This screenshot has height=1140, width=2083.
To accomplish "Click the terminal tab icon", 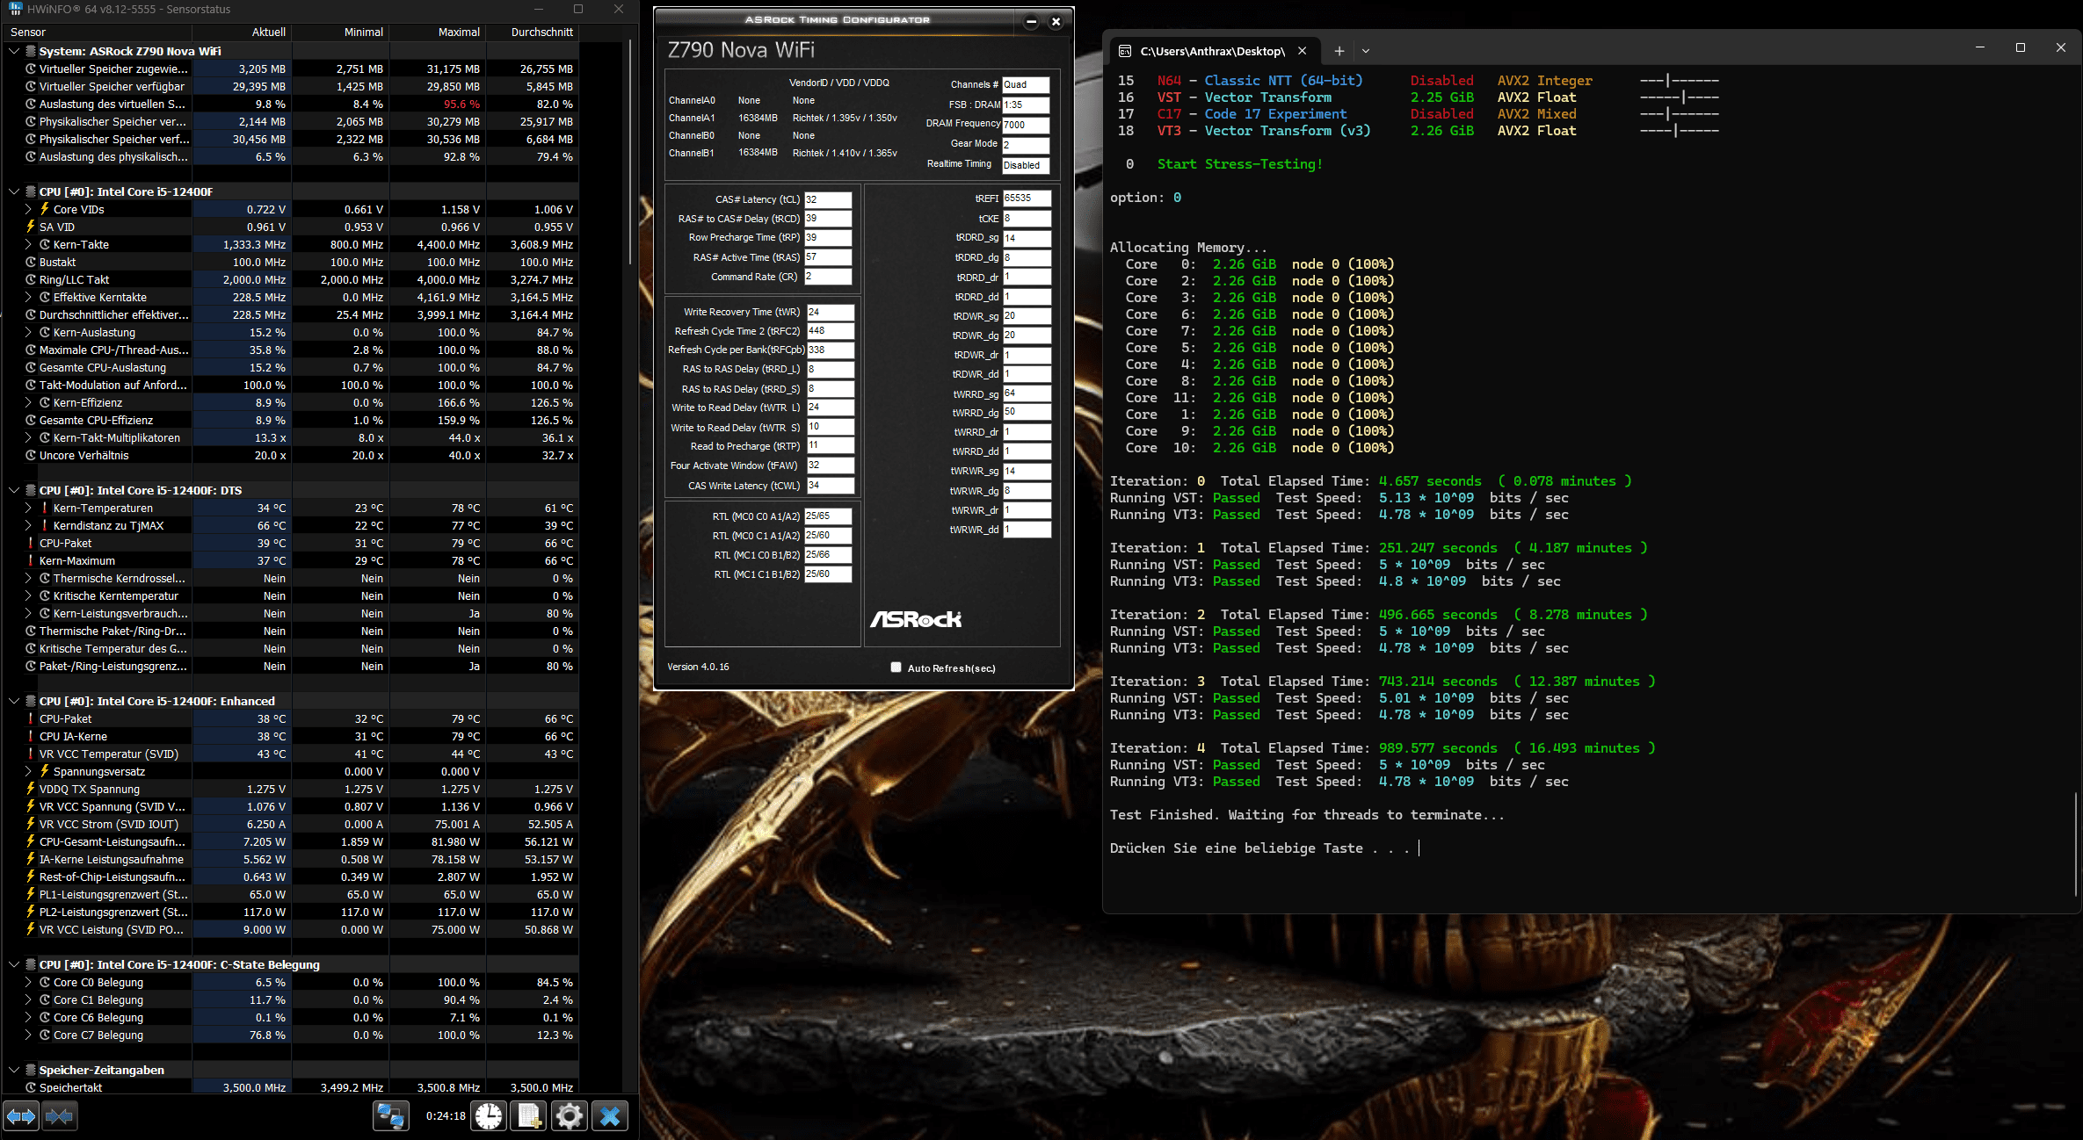I will [x=1125, y=51].
